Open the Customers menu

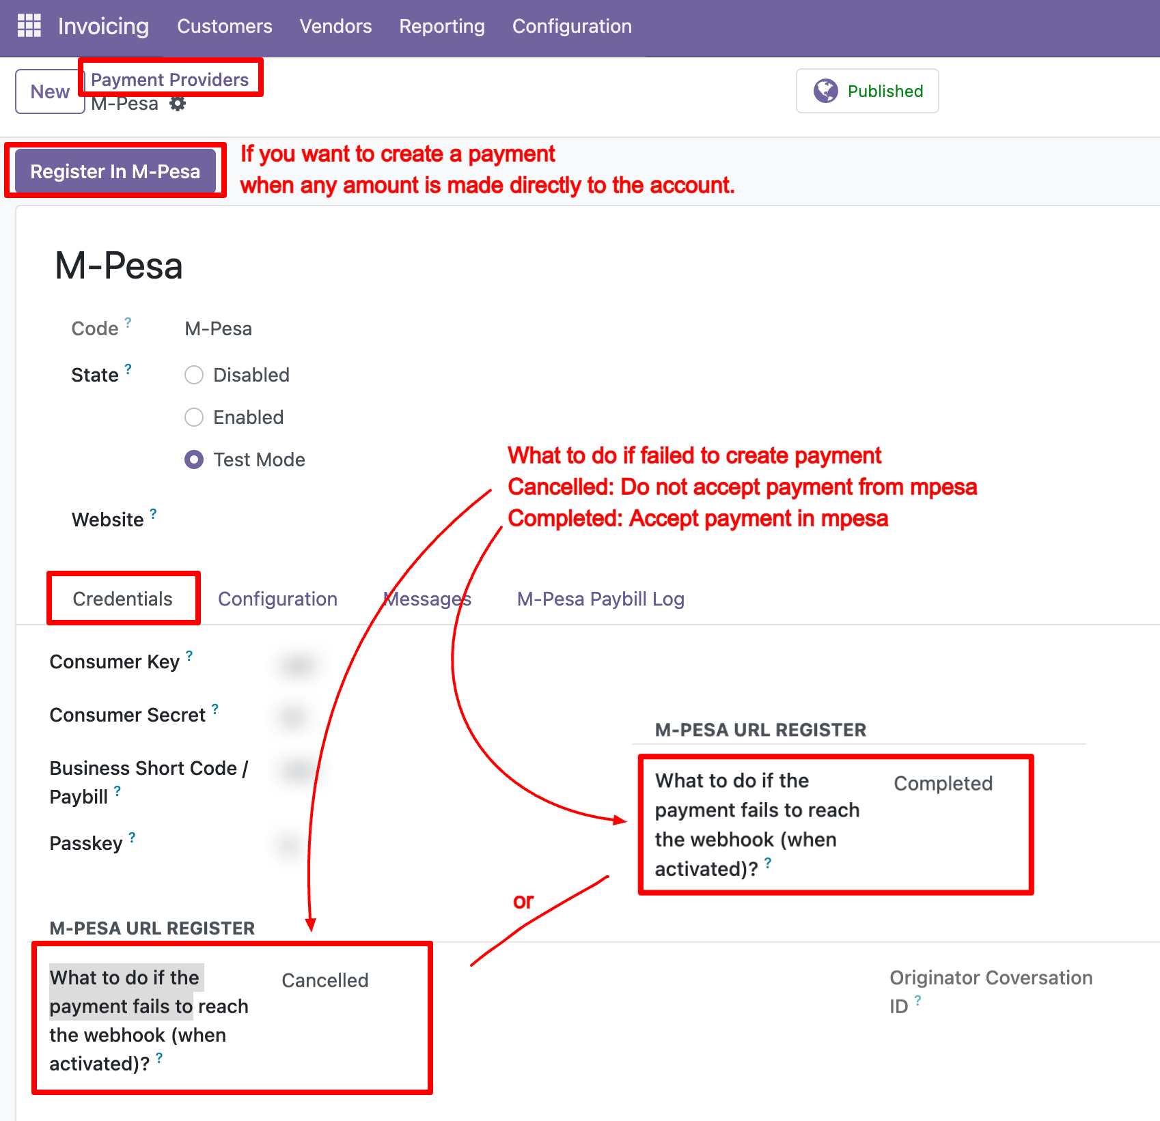(x=225, y=26)
